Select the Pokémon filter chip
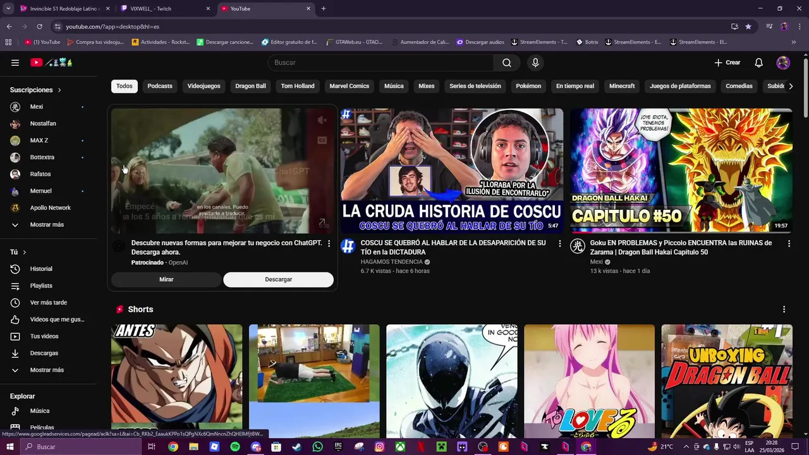809x455 pixels. (528, 86)
